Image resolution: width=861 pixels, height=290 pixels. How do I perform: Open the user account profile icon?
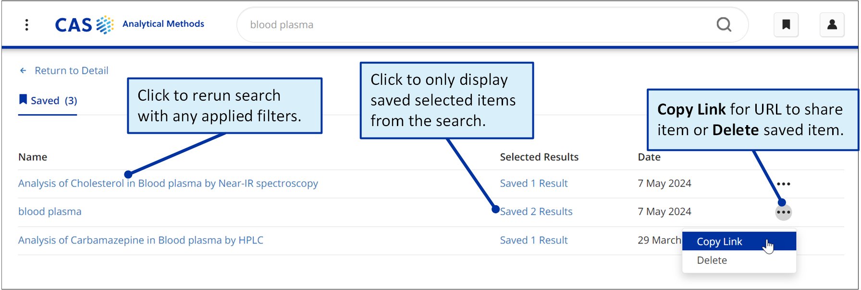tap(832, 24)
